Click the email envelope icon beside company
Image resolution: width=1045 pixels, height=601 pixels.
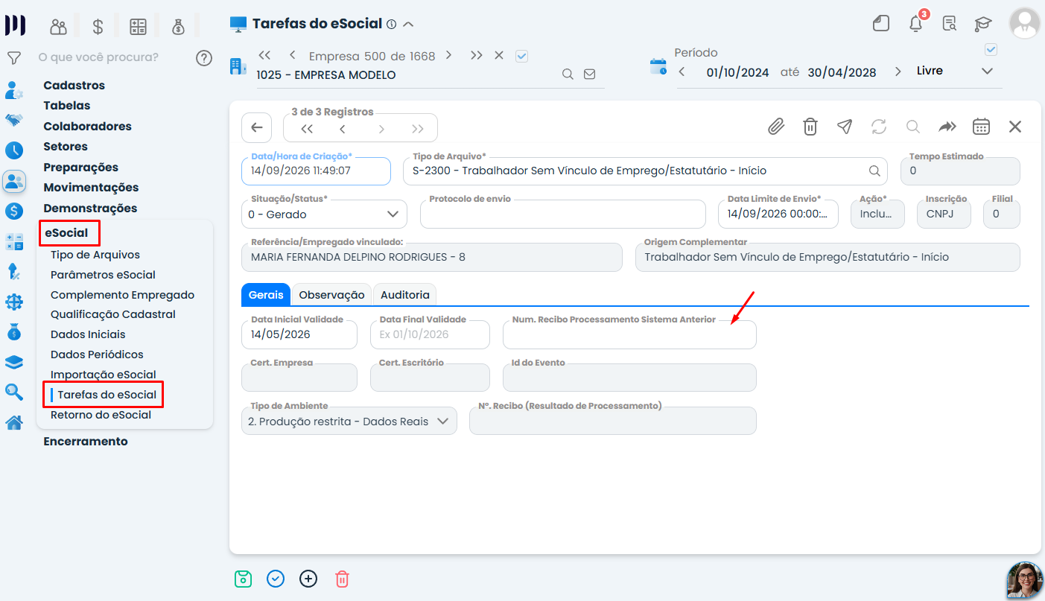pyautogui.click(x=589, y=74)
